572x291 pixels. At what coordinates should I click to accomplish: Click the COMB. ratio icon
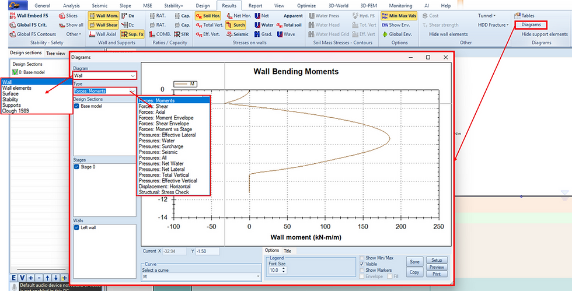click(x=154, y=34)
